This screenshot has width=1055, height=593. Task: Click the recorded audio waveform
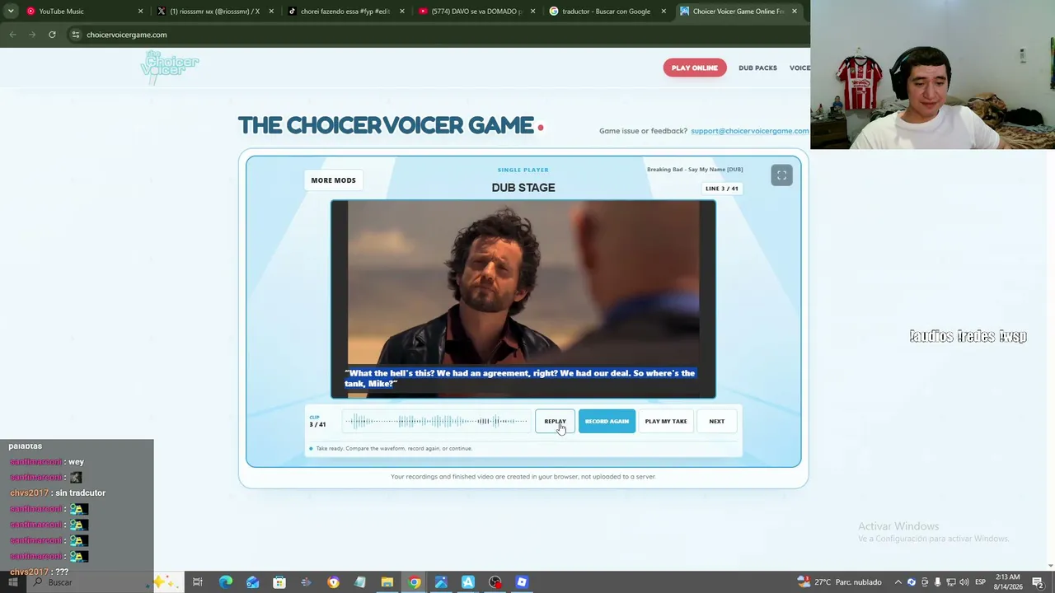[x=436, y=422]
